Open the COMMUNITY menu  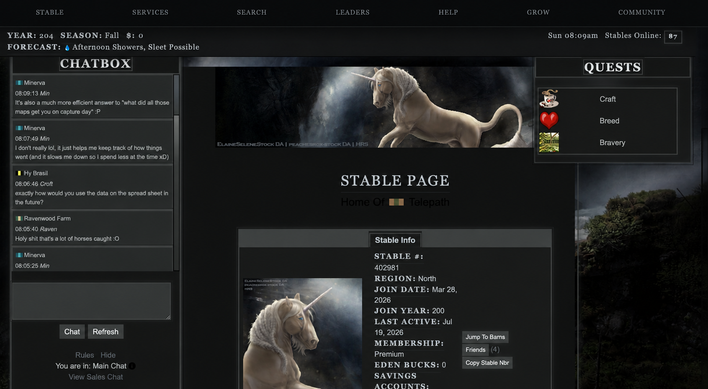642,13
